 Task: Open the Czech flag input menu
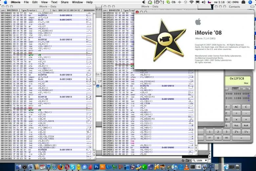[x=209, y=2]
